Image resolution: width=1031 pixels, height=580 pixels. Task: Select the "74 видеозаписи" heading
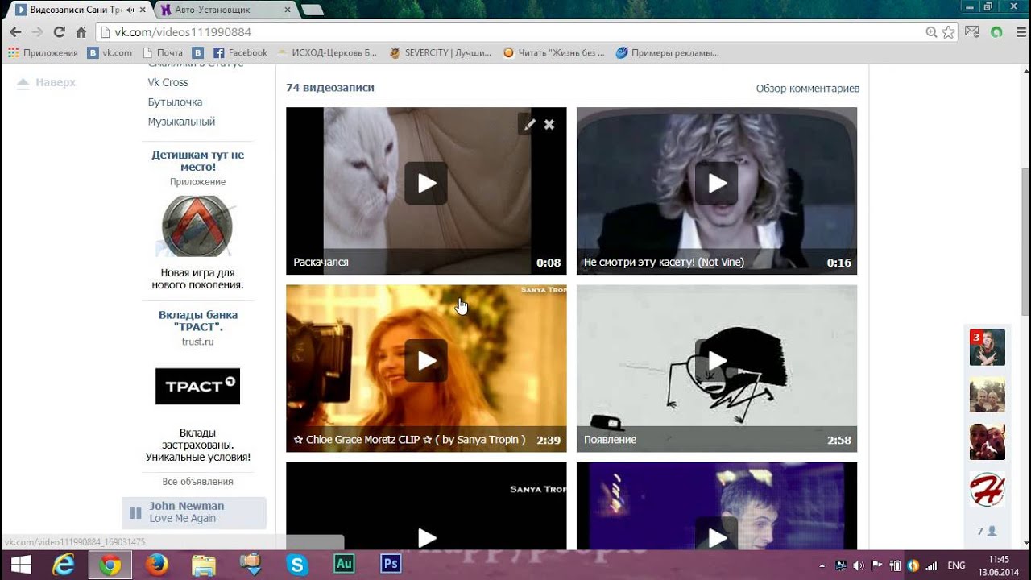point(330,88)
